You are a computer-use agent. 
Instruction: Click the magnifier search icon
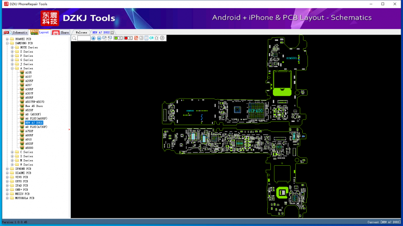(x=74, y=38)
